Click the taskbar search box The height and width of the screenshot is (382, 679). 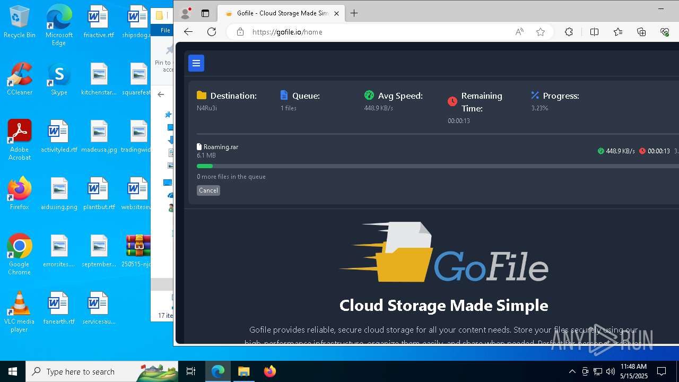(102, 371)
